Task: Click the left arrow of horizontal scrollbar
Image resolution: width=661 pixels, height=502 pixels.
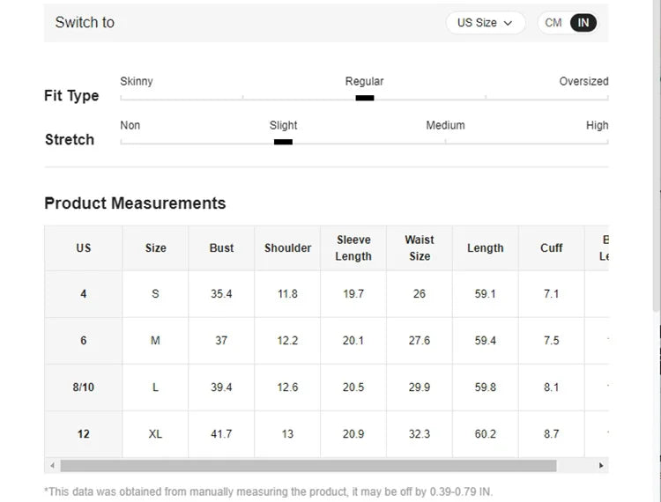Action: click(x=52, y=465)
